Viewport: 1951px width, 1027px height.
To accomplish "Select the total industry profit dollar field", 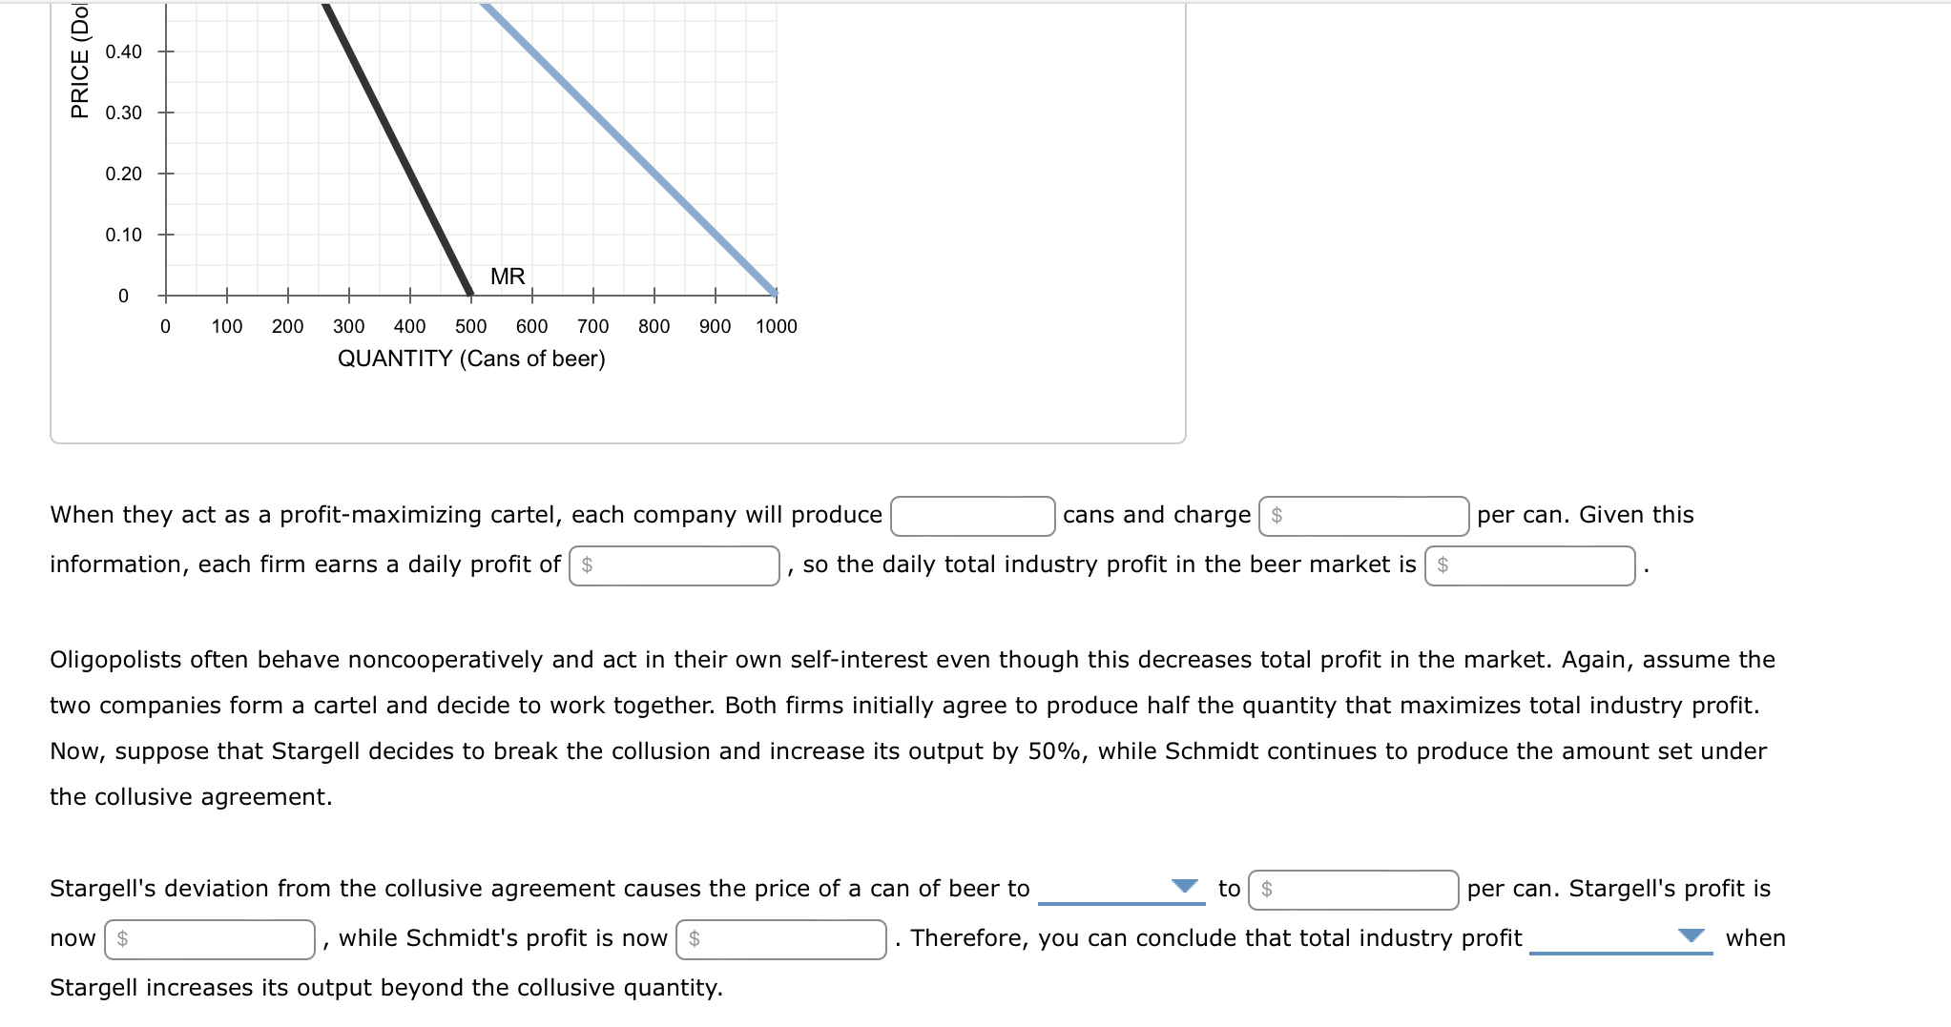I will tap(1528, 564).
